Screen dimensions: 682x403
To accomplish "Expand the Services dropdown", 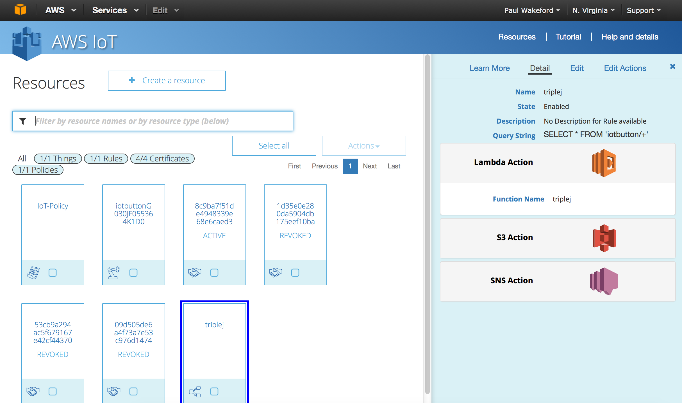I will (115, 10).
